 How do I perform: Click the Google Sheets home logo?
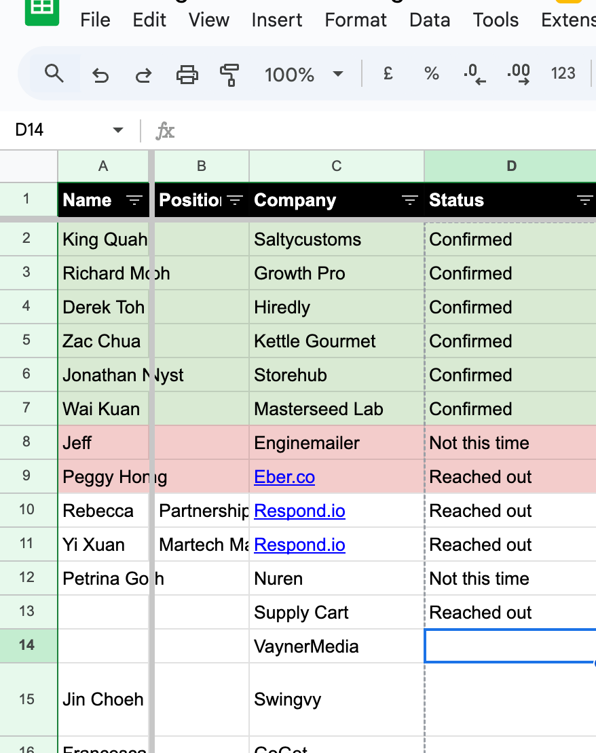(x=42, y=12)
